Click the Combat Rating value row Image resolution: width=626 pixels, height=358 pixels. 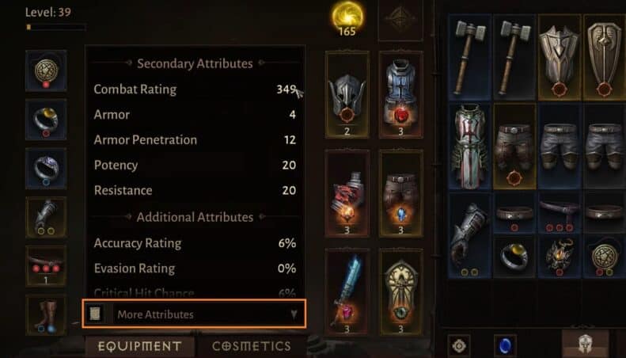195,89
